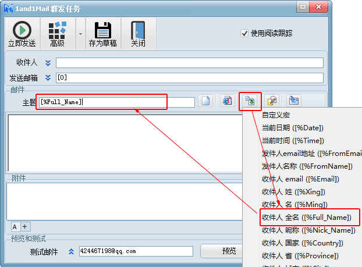Choose 发件人email地址 macro entry
362x267 pixels.
pyautogui.click(x=302, y=154)
